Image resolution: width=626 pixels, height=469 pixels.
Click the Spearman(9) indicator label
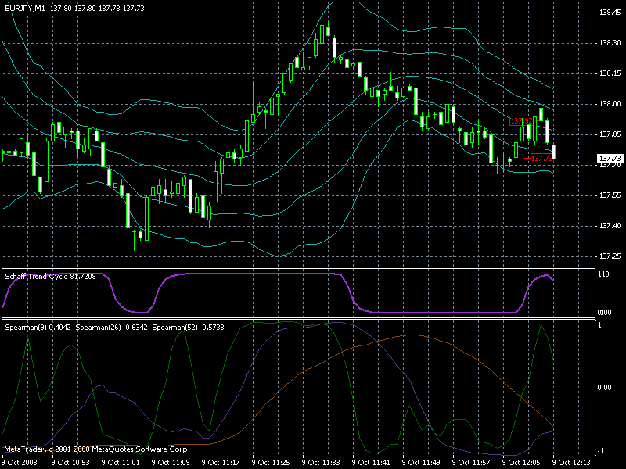pyautogui.click(x=38, y=328)
